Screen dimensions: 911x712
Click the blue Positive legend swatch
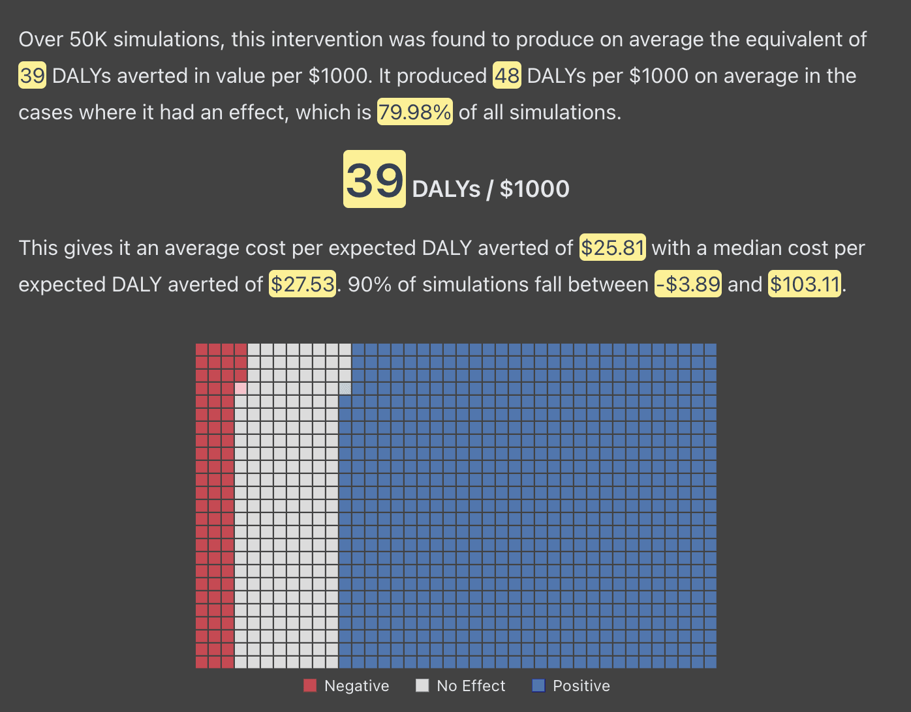click(538, 685)
